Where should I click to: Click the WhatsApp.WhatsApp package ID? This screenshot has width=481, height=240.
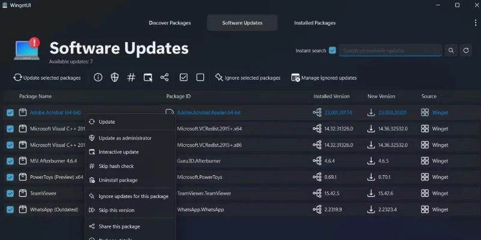pyautogui.click(x=201, y=209)
